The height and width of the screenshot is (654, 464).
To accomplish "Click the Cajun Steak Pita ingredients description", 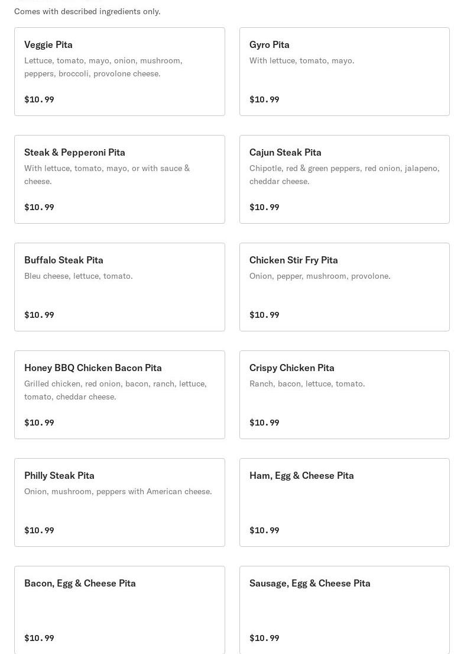I will 344,175.
